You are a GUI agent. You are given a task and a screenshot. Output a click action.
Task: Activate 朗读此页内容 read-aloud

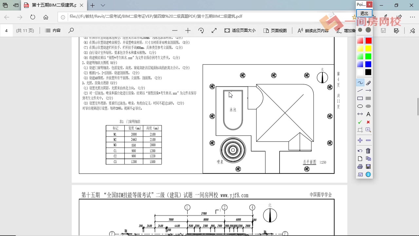tap(308, 30)
